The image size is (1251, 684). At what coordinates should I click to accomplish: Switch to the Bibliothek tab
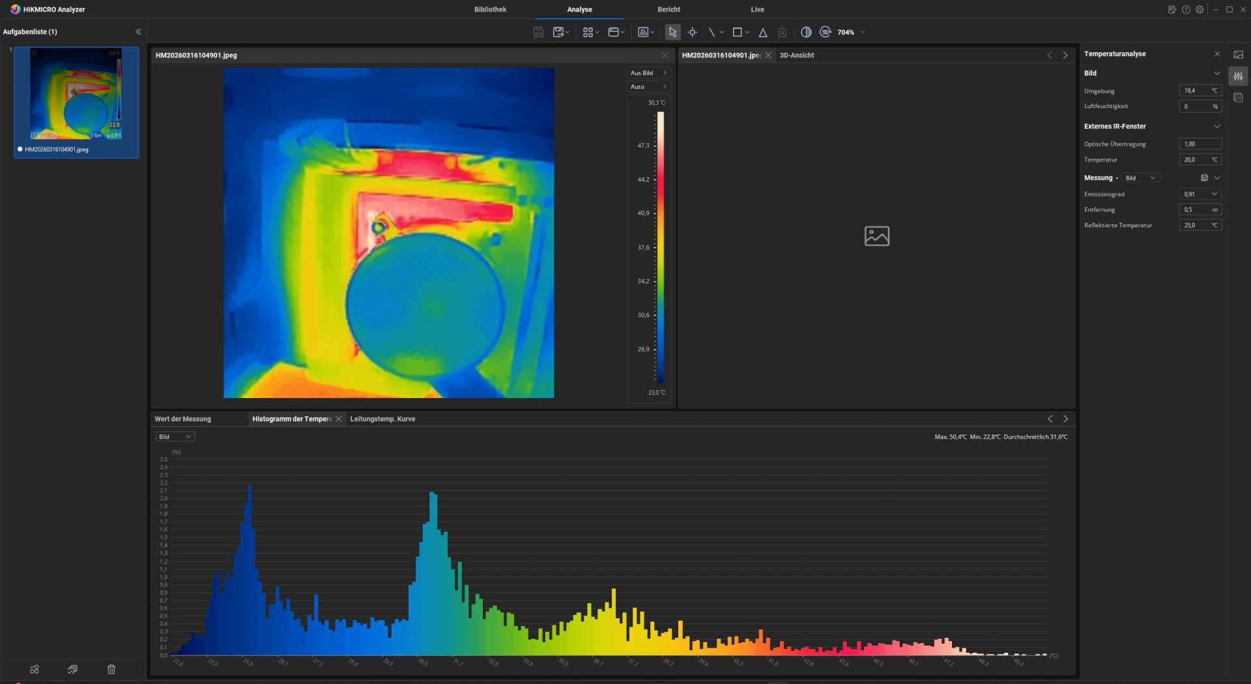pyautogui.click(x=490, y=9)
